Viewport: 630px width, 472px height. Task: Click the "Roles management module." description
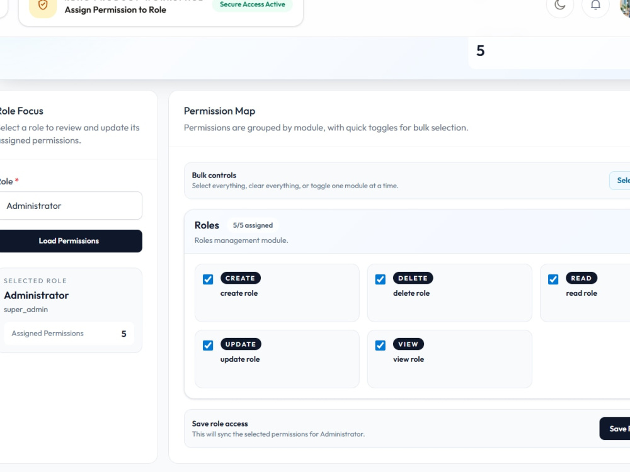241,240
